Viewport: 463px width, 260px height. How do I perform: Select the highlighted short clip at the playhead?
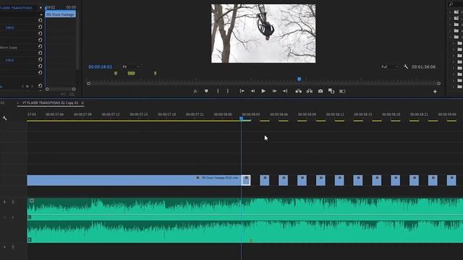246,181
